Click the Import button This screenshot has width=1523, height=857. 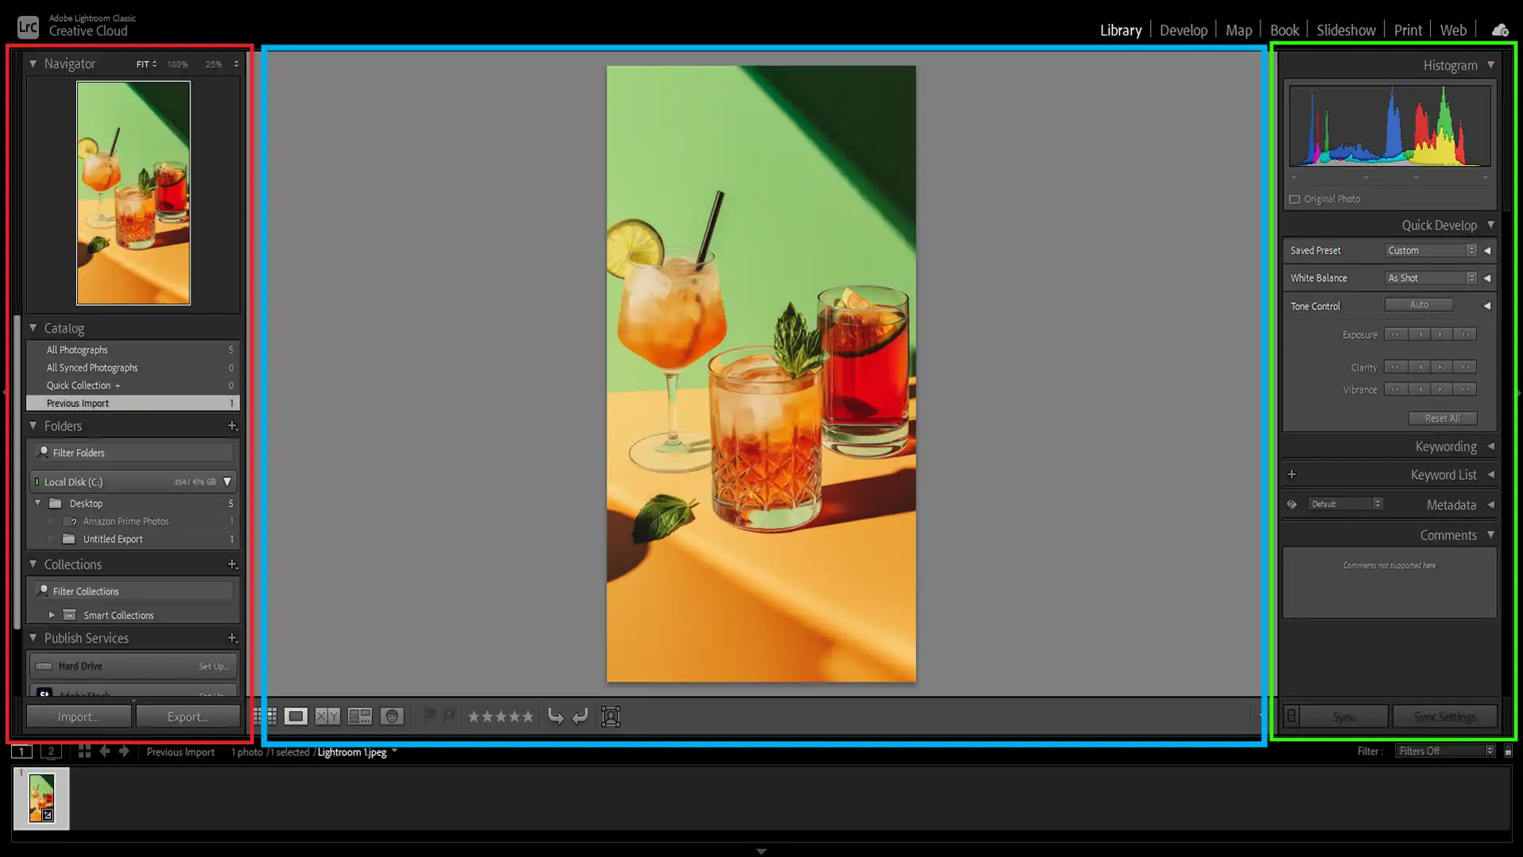(79, 717)
